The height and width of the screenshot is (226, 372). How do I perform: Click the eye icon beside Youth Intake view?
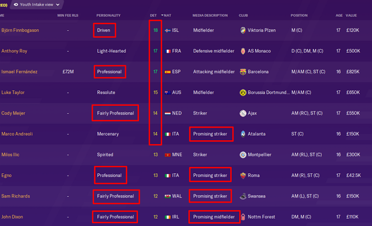[x=16, y=5]
